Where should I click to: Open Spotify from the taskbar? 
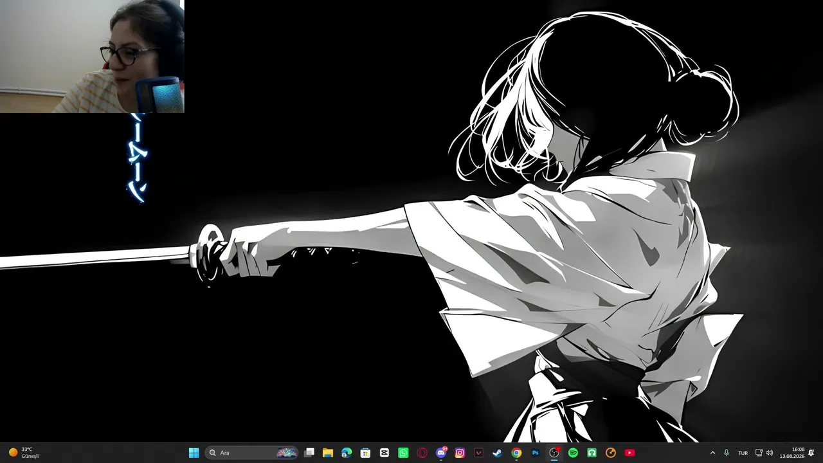coord(573,453)
